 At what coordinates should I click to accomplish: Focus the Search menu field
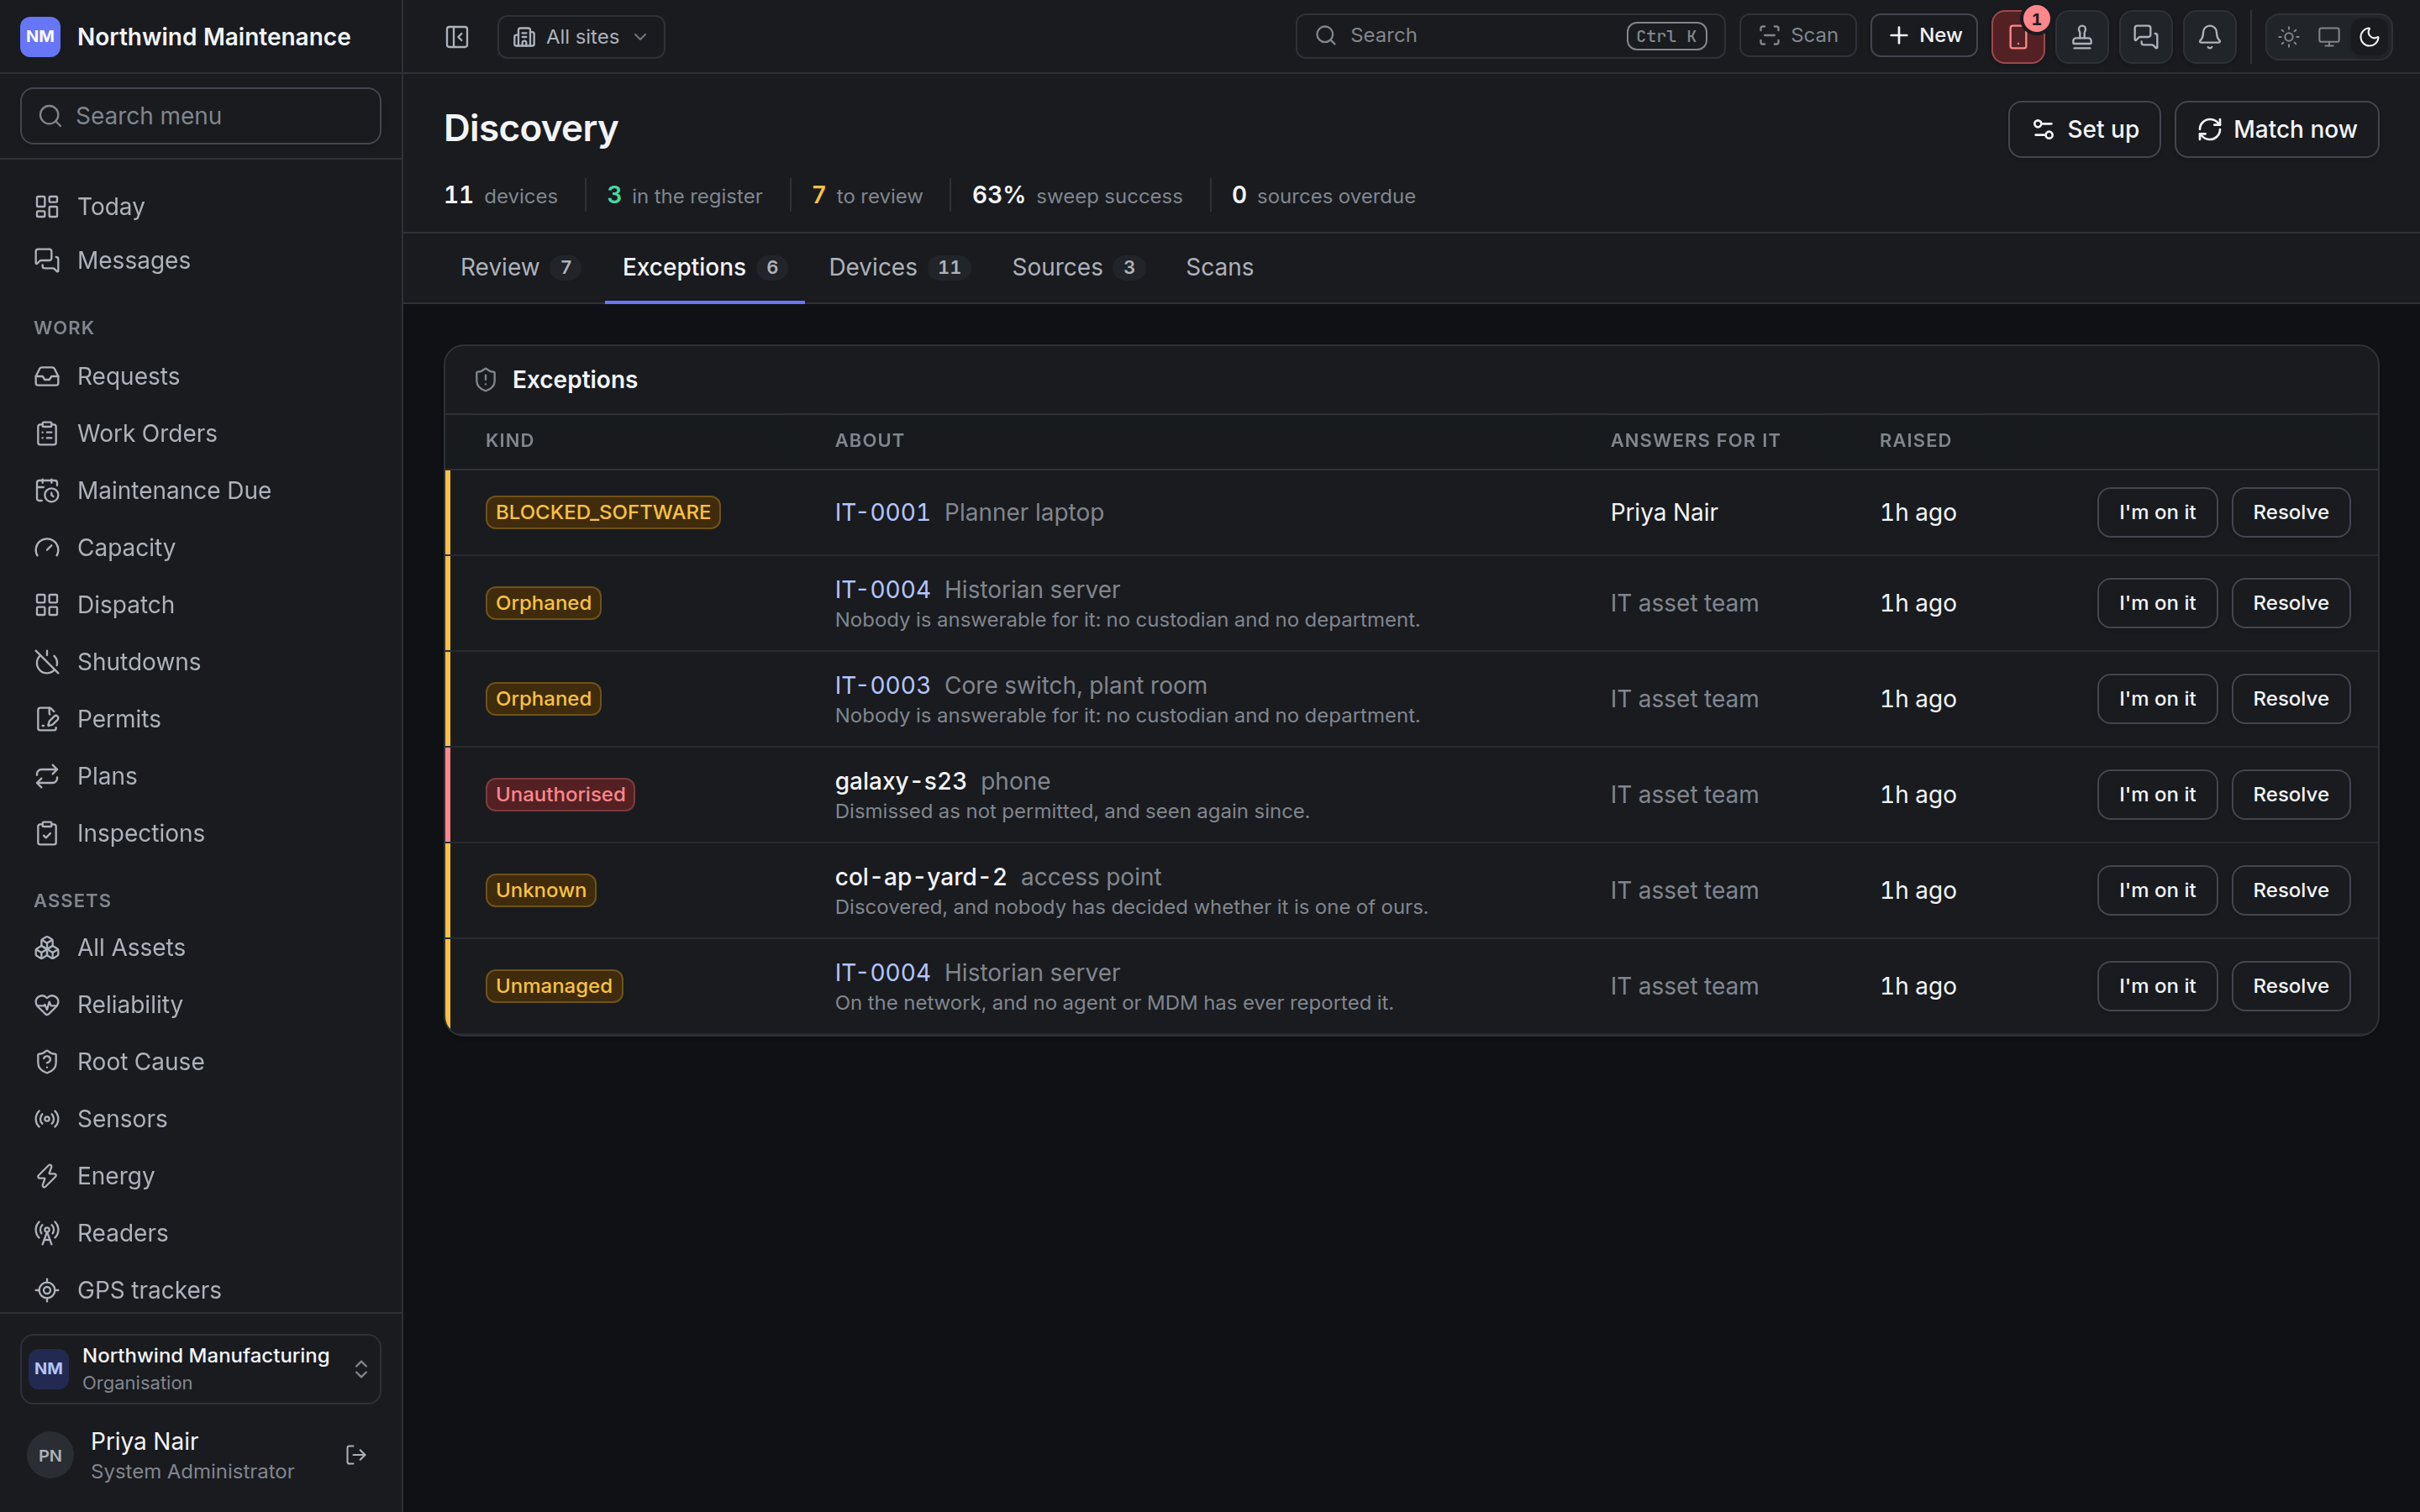click(x=201, y=116)
